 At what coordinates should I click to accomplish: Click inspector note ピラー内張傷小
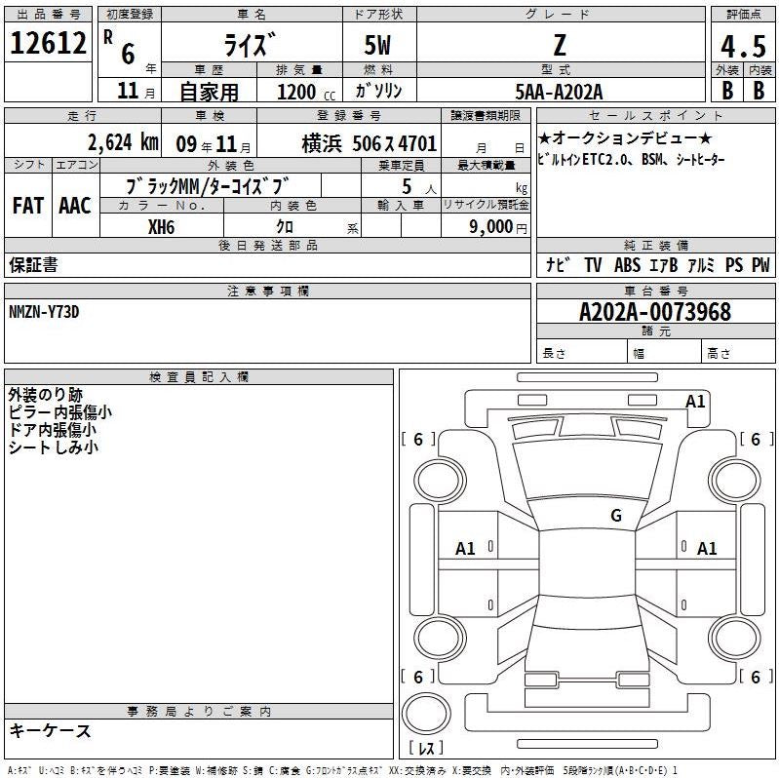[59, 412]
